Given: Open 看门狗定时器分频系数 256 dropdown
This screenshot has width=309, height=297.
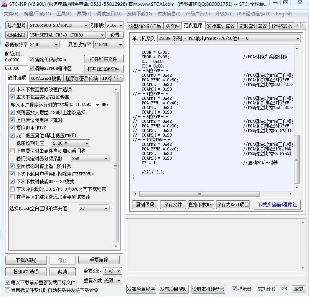Looking at the screenshot, I should pos(90,158).
